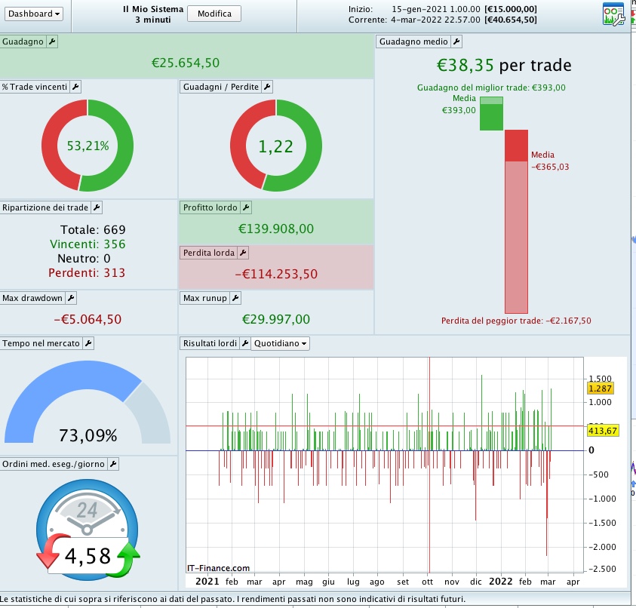This screenshot has width=636, height=608.
Task: Open the Risultati lordi wrench settings
Action: click(x=245, y=343)
